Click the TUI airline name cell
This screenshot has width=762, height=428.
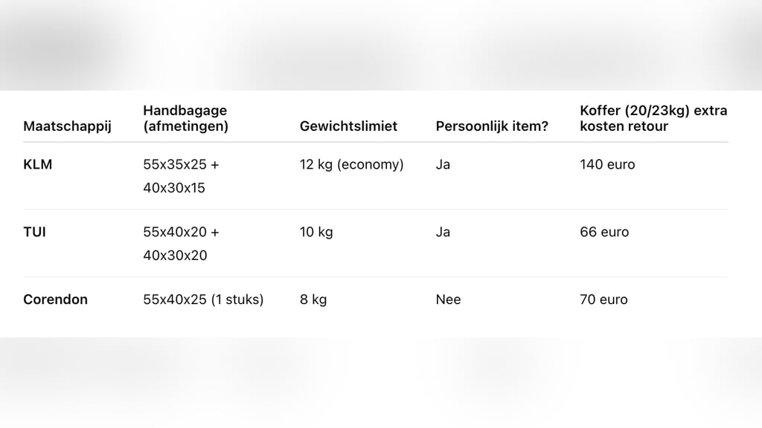coord(35,232)
